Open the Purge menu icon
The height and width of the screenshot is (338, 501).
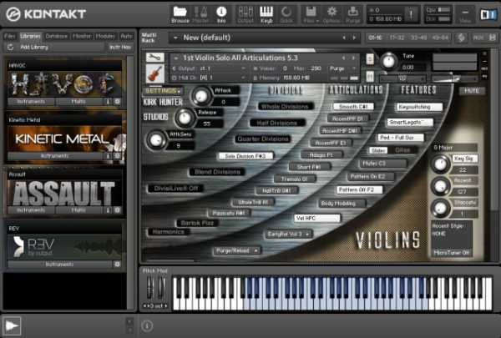pos(352,15)
